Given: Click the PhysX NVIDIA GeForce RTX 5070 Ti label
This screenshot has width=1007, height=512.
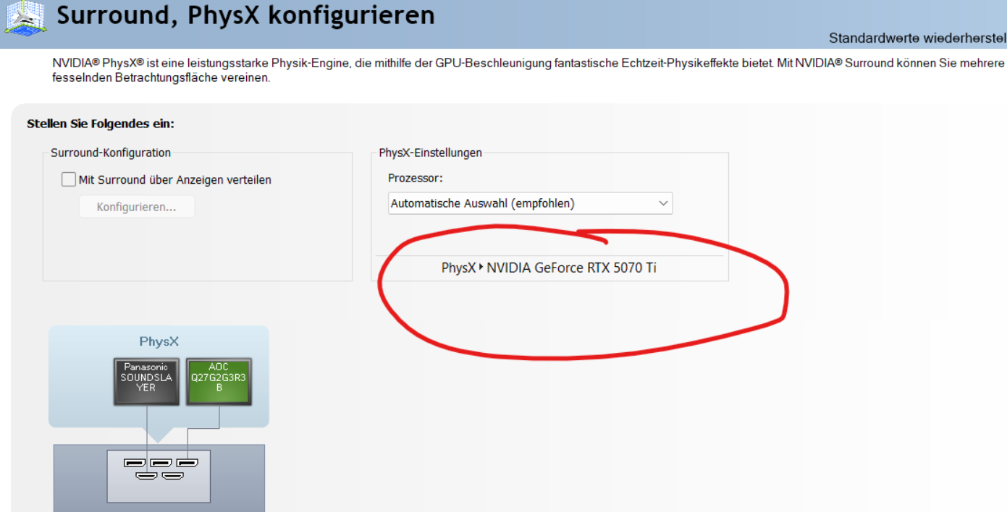Looking at the screenshot, I should [549, 268].
